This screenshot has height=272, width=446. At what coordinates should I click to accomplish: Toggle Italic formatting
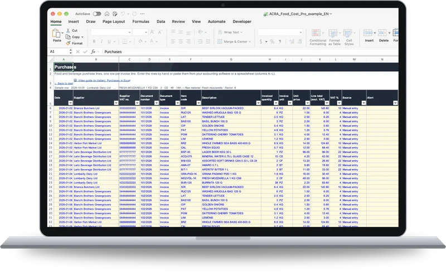pos(101,42)
